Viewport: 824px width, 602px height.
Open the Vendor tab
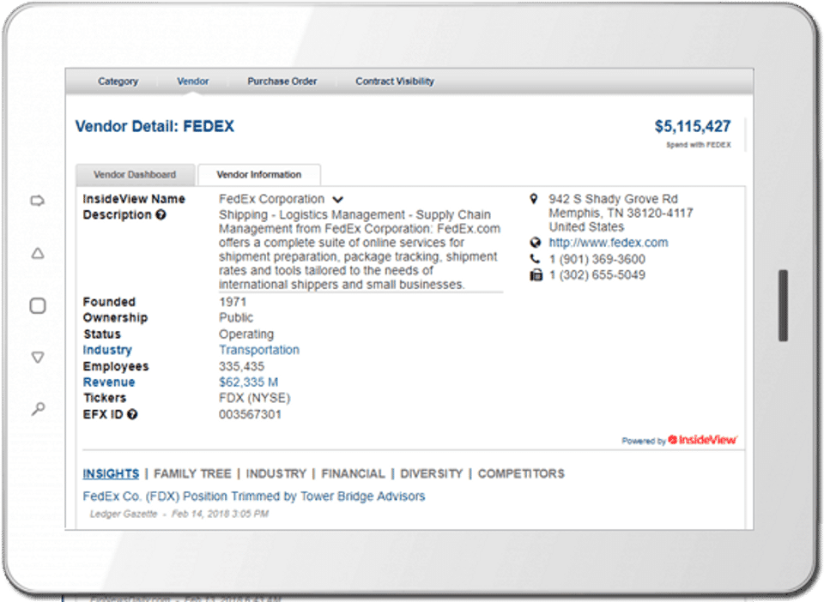(193, 81)
